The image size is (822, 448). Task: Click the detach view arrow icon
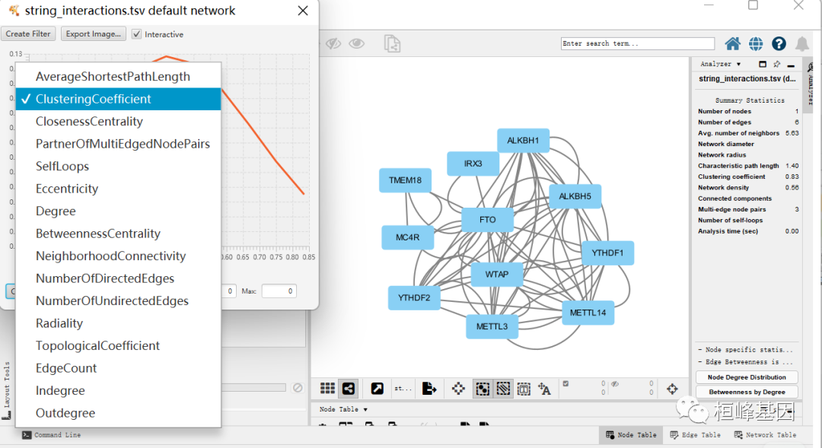[x=377, y=388]
